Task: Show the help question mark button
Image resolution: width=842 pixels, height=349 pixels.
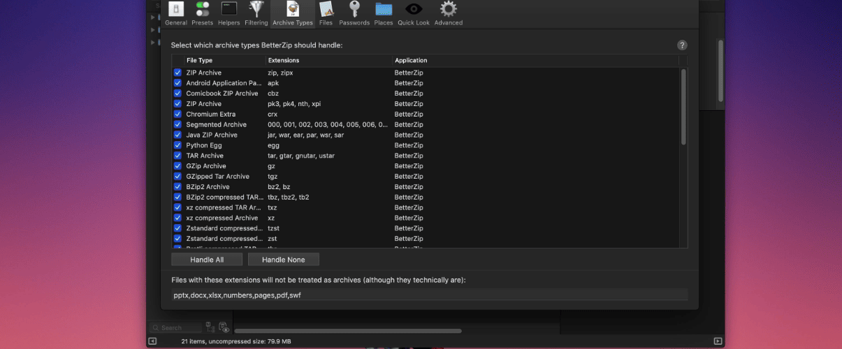Action: pos(682,45)
